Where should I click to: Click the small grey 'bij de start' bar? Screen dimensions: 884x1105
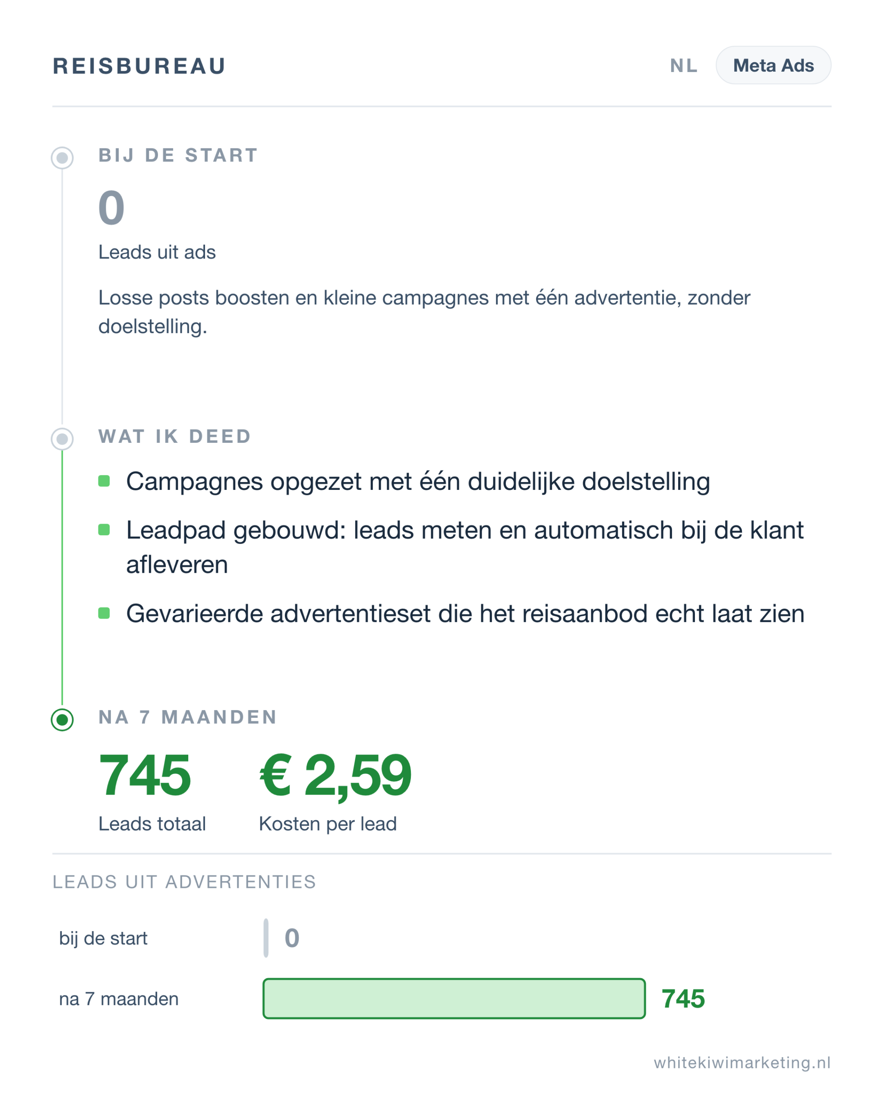point(266,938)
